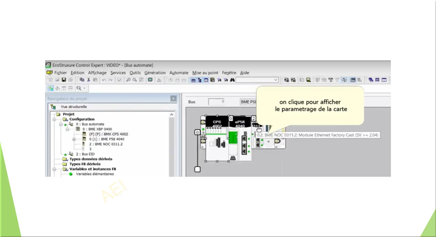
Task: Open the Affichage menu
Action: (97, 73)
